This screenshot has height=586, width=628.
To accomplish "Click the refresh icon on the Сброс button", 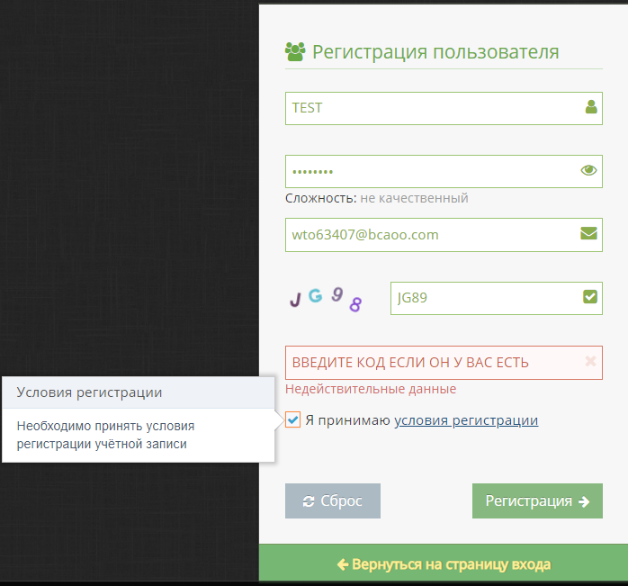I will [309, 501].
